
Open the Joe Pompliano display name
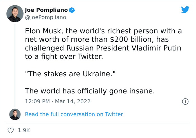point(46,10)
